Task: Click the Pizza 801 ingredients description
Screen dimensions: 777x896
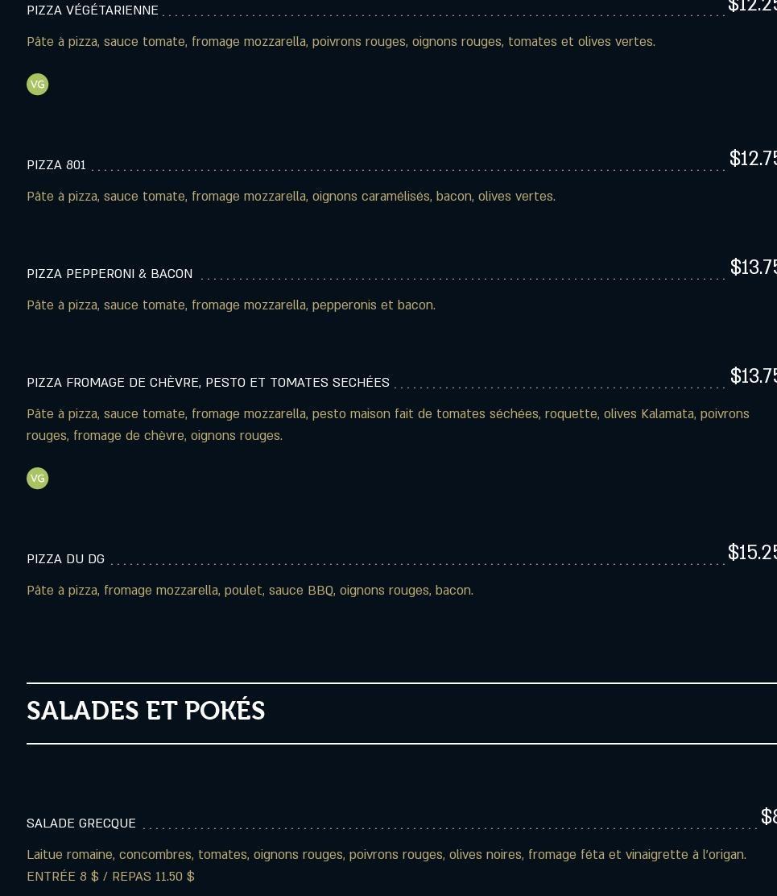Action: pos(291,197)
